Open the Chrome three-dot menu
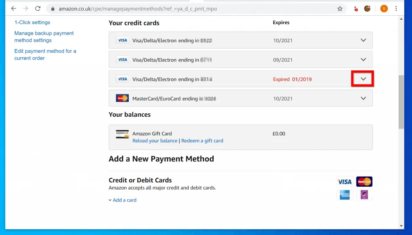The height and width of the screenshot is (235, 412). tap(397, 8)
